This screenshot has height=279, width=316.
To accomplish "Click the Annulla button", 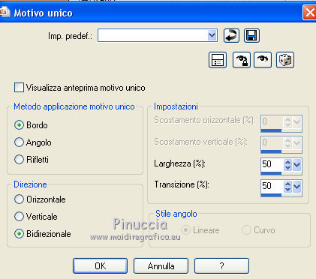I will [x=161, y=266].
